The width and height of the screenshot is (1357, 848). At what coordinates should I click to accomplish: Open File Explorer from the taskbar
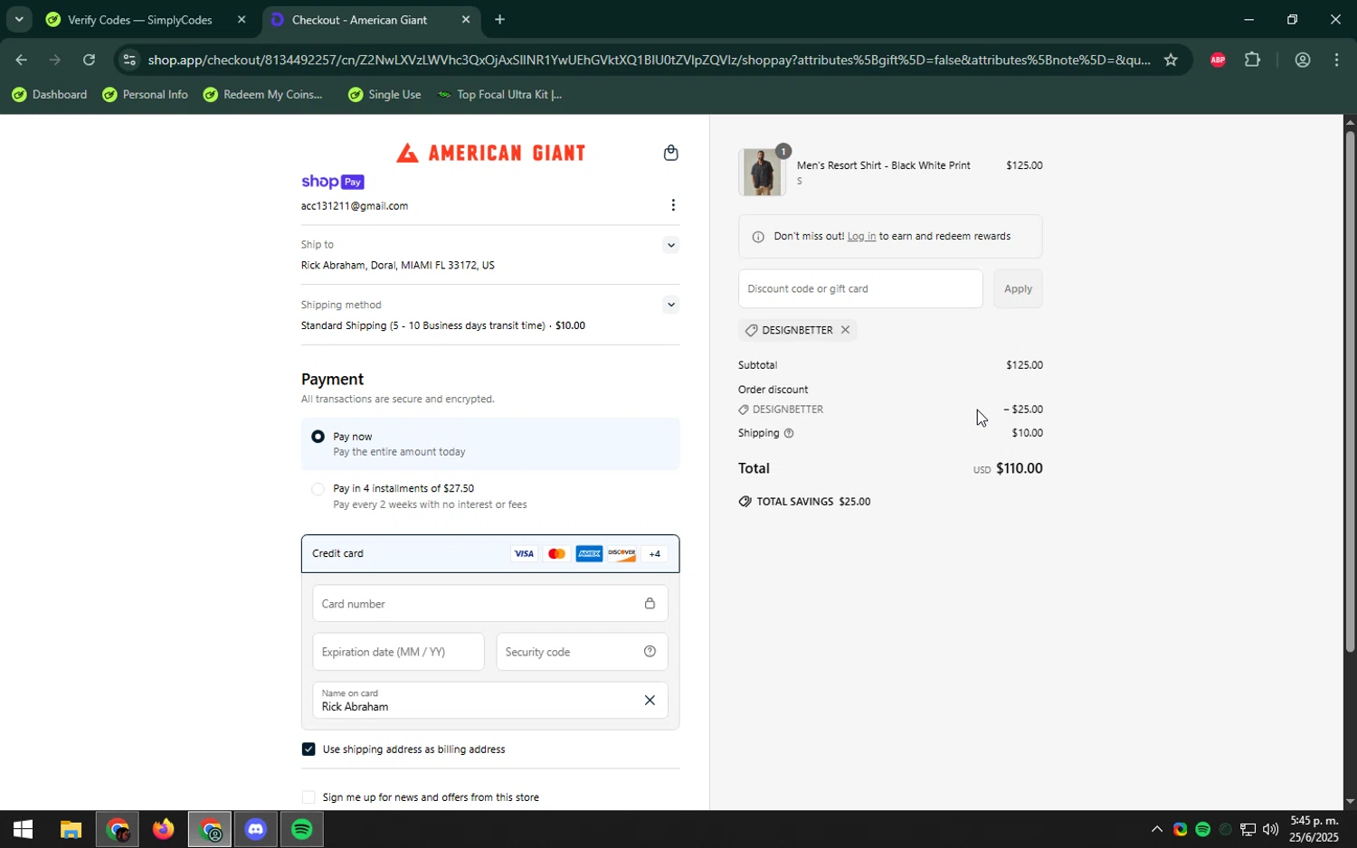(x=71, y=829)
